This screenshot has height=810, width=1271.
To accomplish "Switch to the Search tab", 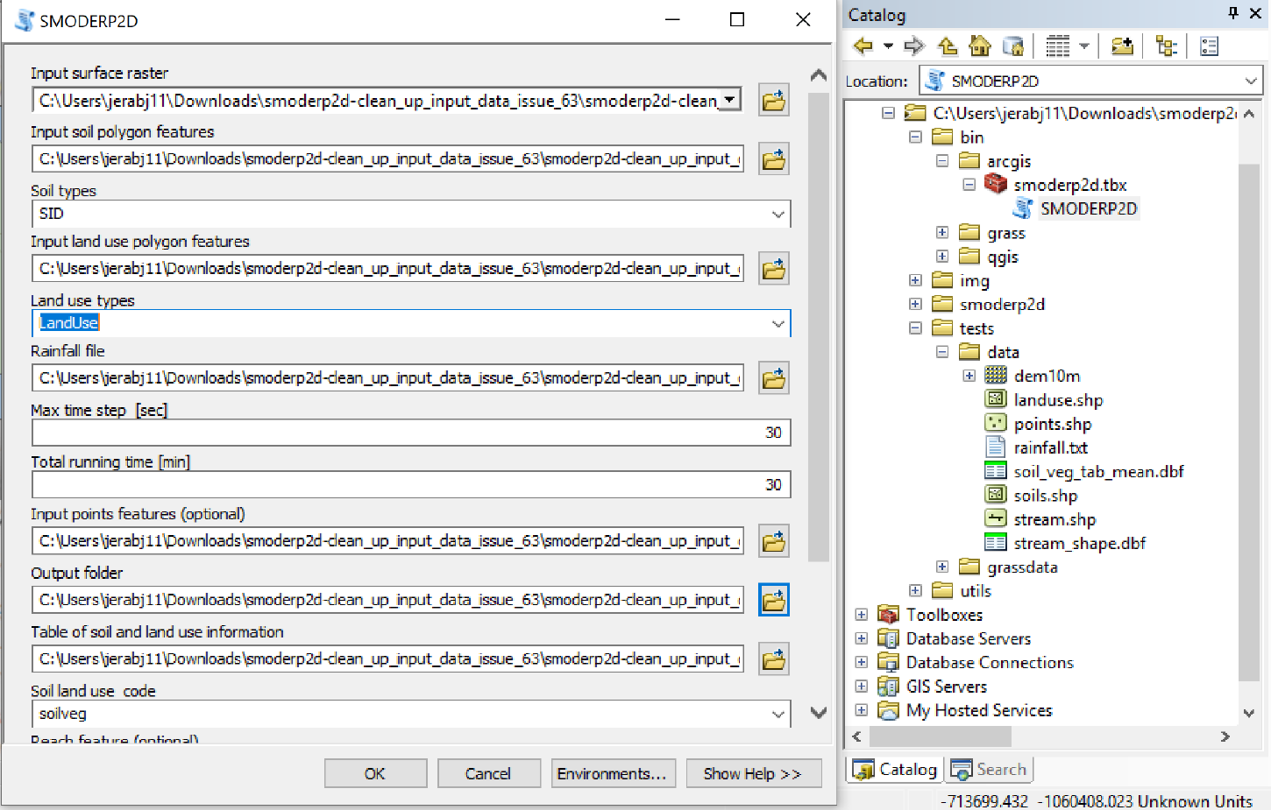I will 990,770.
